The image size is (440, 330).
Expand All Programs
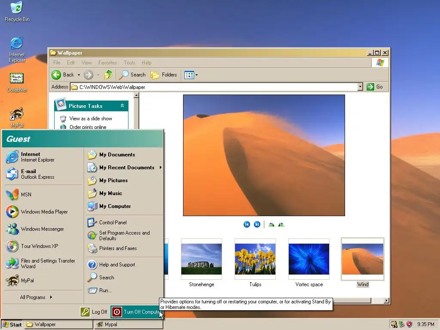(36, 297)
